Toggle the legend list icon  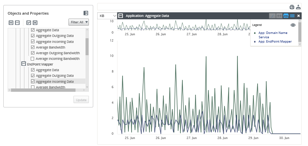point(292,16)
